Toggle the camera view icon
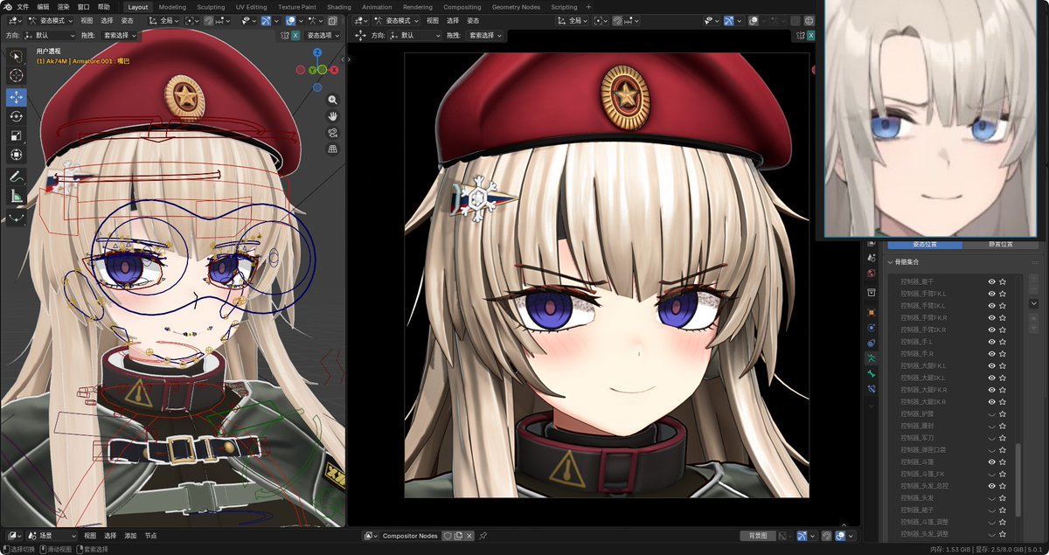Viewport: 1049px width, 555px height. click(333, 133)
